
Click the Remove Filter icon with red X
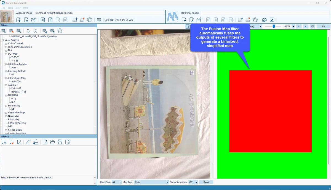click(x=11, y=31)
